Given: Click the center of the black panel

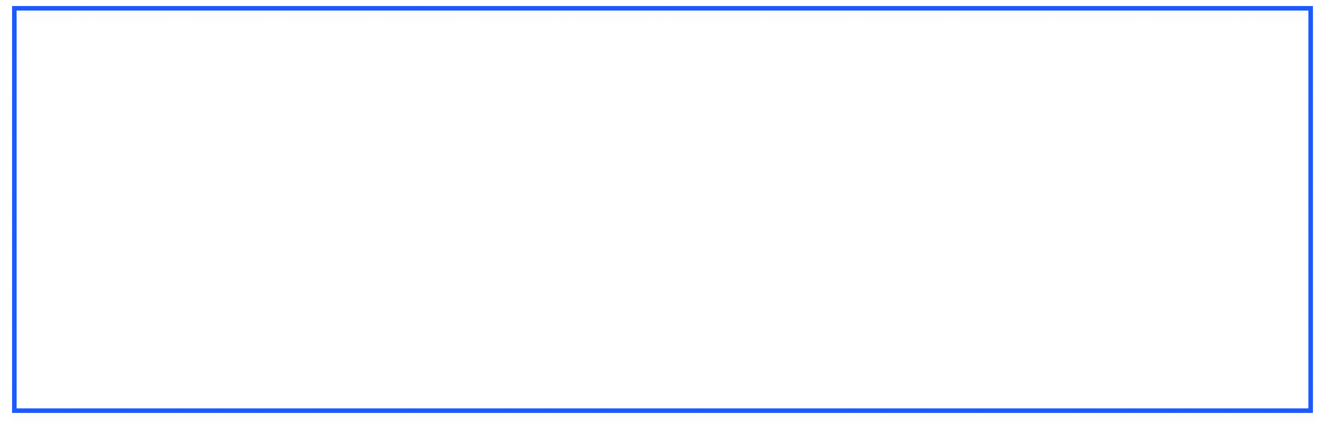Looking at the screenshot, I should 662,215.
